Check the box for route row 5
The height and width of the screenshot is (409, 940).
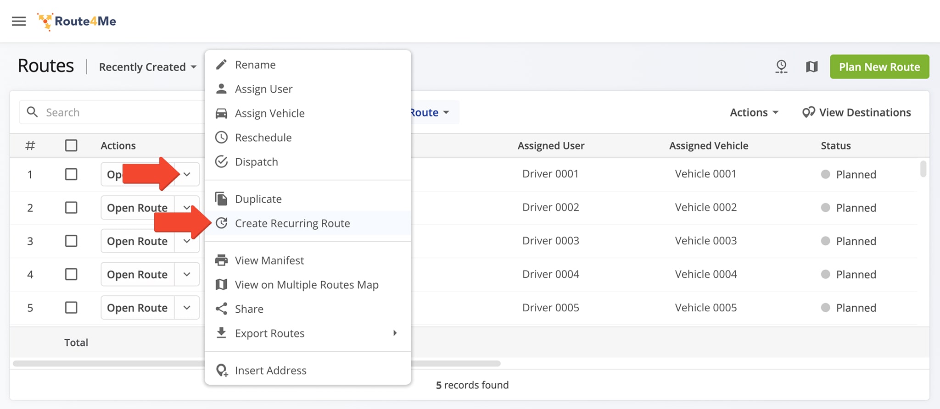point(71,307)
